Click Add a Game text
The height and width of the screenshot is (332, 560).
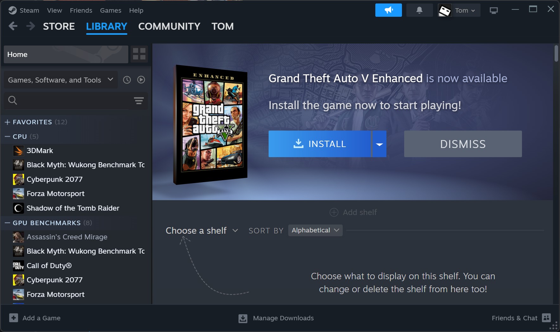41,318
